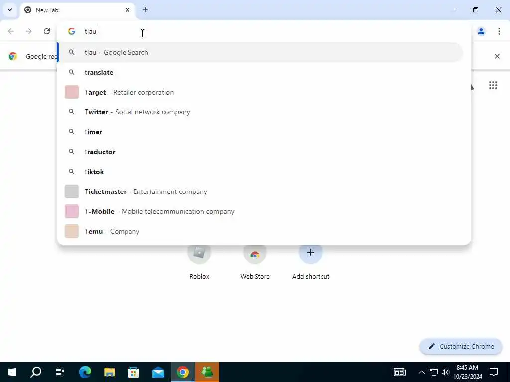Viewport: 510px width, 382px height.
Task: Open the Chrome profile avatar
Action: coord(481,31)
